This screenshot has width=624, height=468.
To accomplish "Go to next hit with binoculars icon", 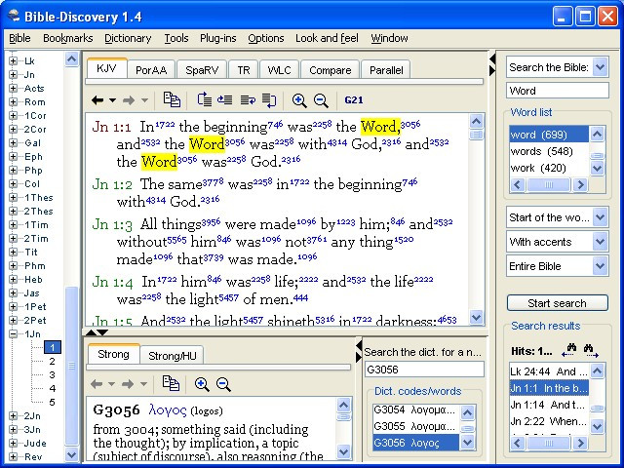I will coord(591,350).
